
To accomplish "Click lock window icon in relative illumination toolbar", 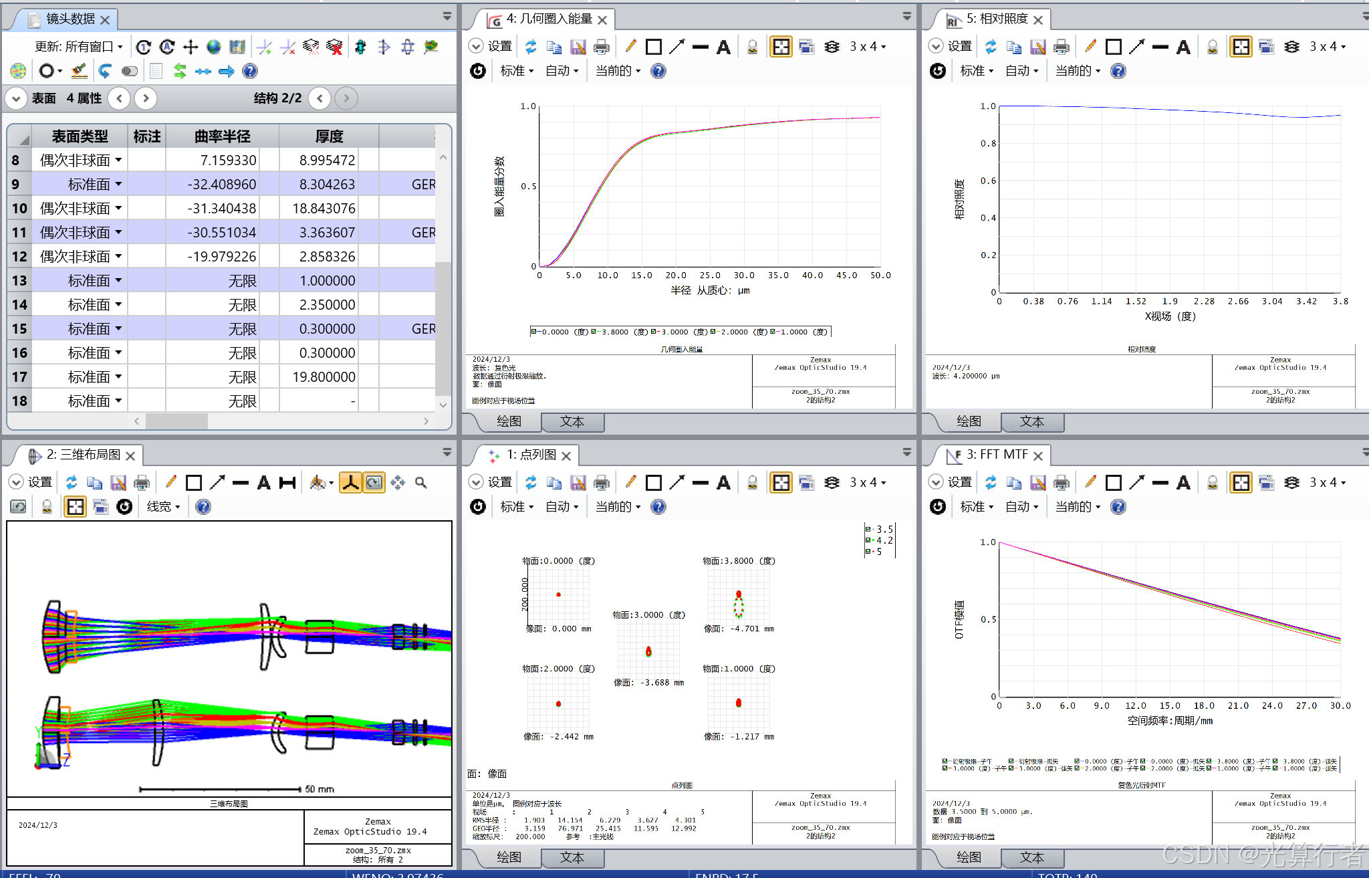I will 1213,47.
